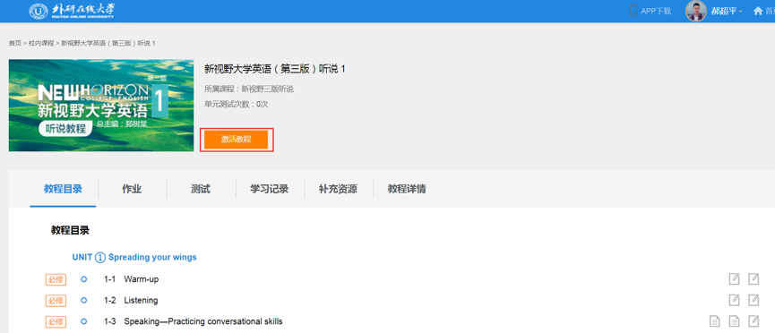775x333 pixels.
Task: Open the second document icon in the 1-3 row
Action: [735, 321]
